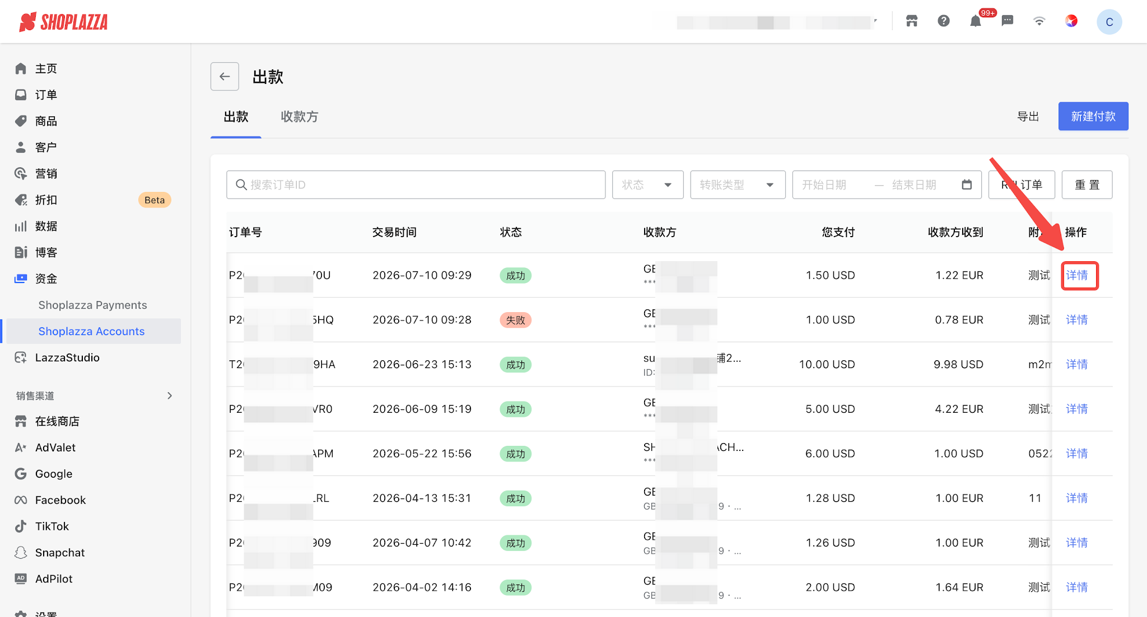The width and height of the screenshot is (1147, 617).
Task: Click the 6.00 USD amount cell
Action: pyautogui.click(x=830, y=454)
